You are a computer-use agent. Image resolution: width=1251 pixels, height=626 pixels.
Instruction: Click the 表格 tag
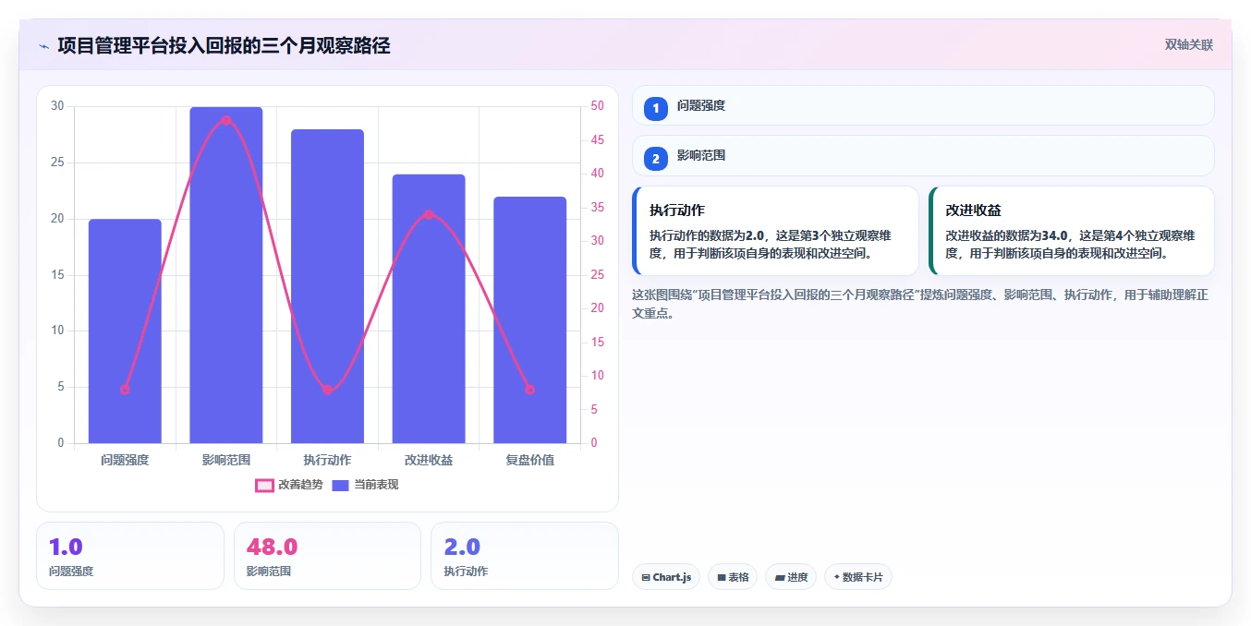click(x=733, y=577)
